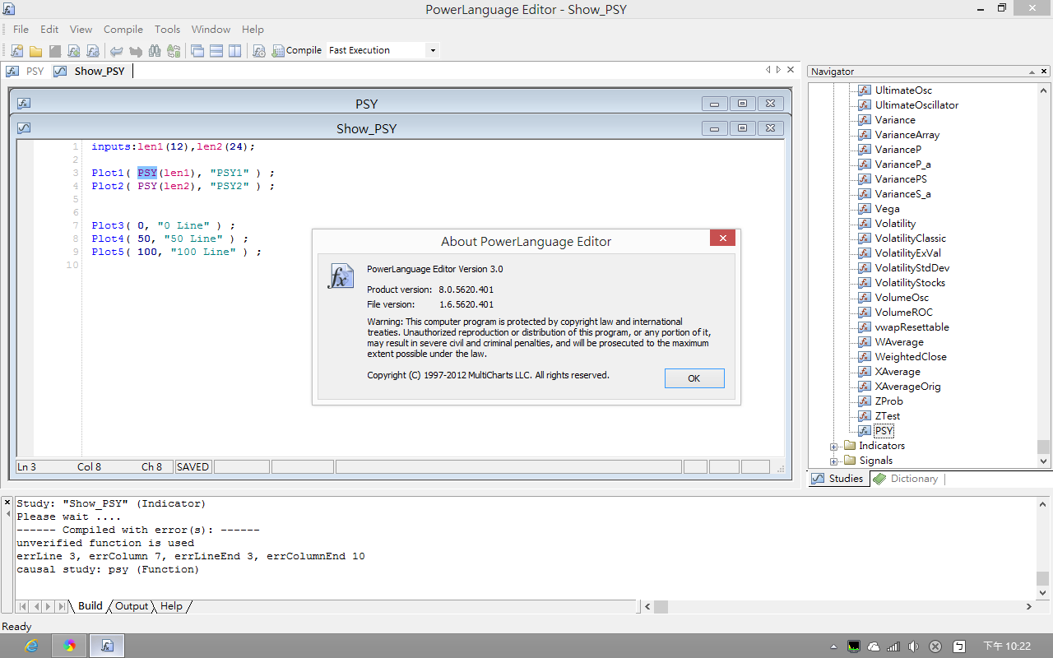This screenshot has height=658, width=1053.
Task: Select the PSY function in Navigator
Action: pyautogui.click(x=884, y=431)
